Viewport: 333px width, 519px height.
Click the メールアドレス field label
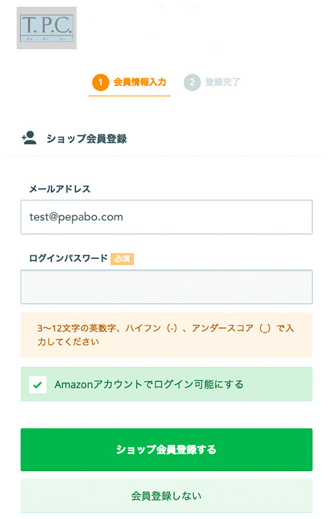[x=60, y=189]
